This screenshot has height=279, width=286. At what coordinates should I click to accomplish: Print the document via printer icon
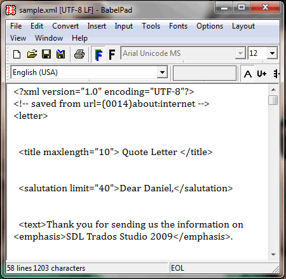click(x=79, y=54)
